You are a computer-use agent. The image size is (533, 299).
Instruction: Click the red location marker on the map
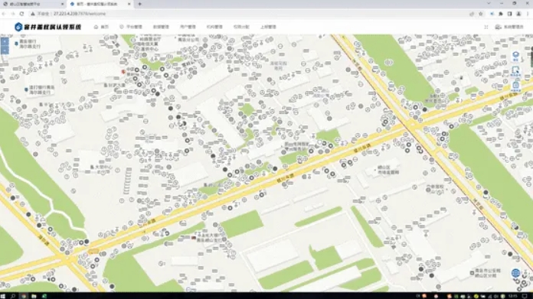pyautogui.click(x=123, y=72)
